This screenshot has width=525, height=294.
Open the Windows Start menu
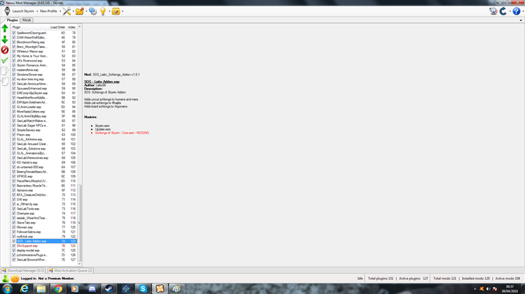click(7, 288)
